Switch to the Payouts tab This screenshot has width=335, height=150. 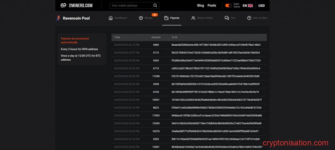[x=172, y=18]
